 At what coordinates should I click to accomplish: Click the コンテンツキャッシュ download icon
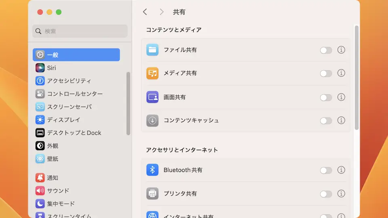coord(152,120)
